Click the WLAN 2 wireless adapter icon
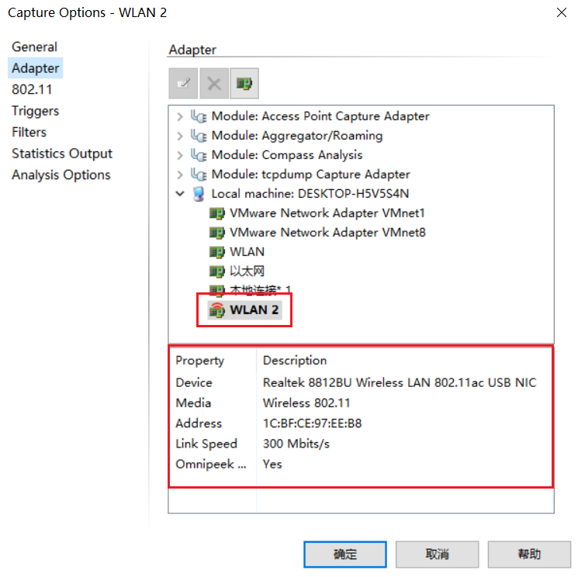 216,310
